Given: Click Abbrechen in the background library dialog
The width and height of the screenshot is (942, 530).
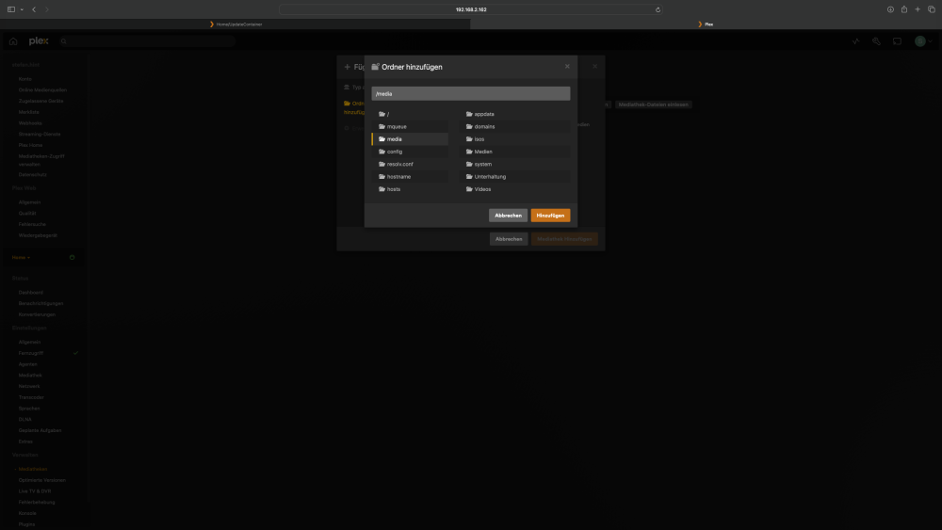Looking at the screenshot, I should point(509,239).
